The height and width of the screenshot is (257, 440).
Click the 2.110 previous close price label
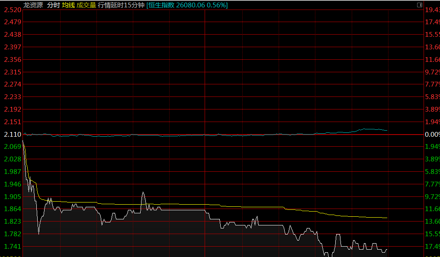click(12, 135)
